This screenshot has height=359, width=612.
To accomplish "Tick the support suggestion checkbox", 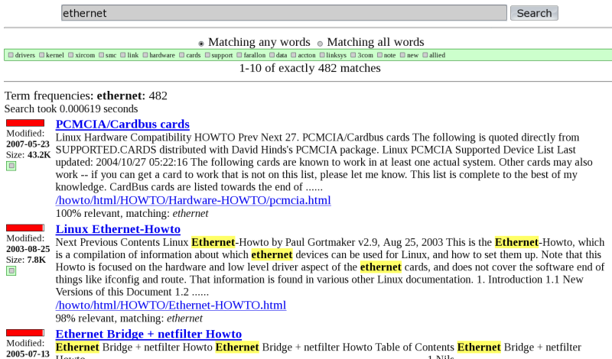I will (207, 55).
